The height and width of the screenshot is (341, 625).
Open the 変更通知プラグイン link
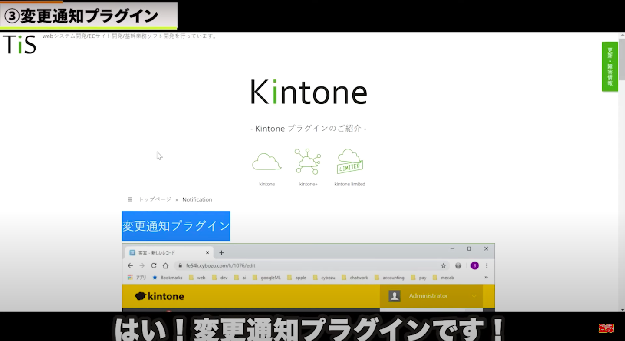click(x=175, y=226)
